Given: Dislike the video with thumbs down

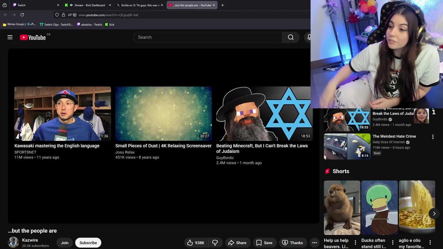Looking at the screenshot, I should (215, 243).
